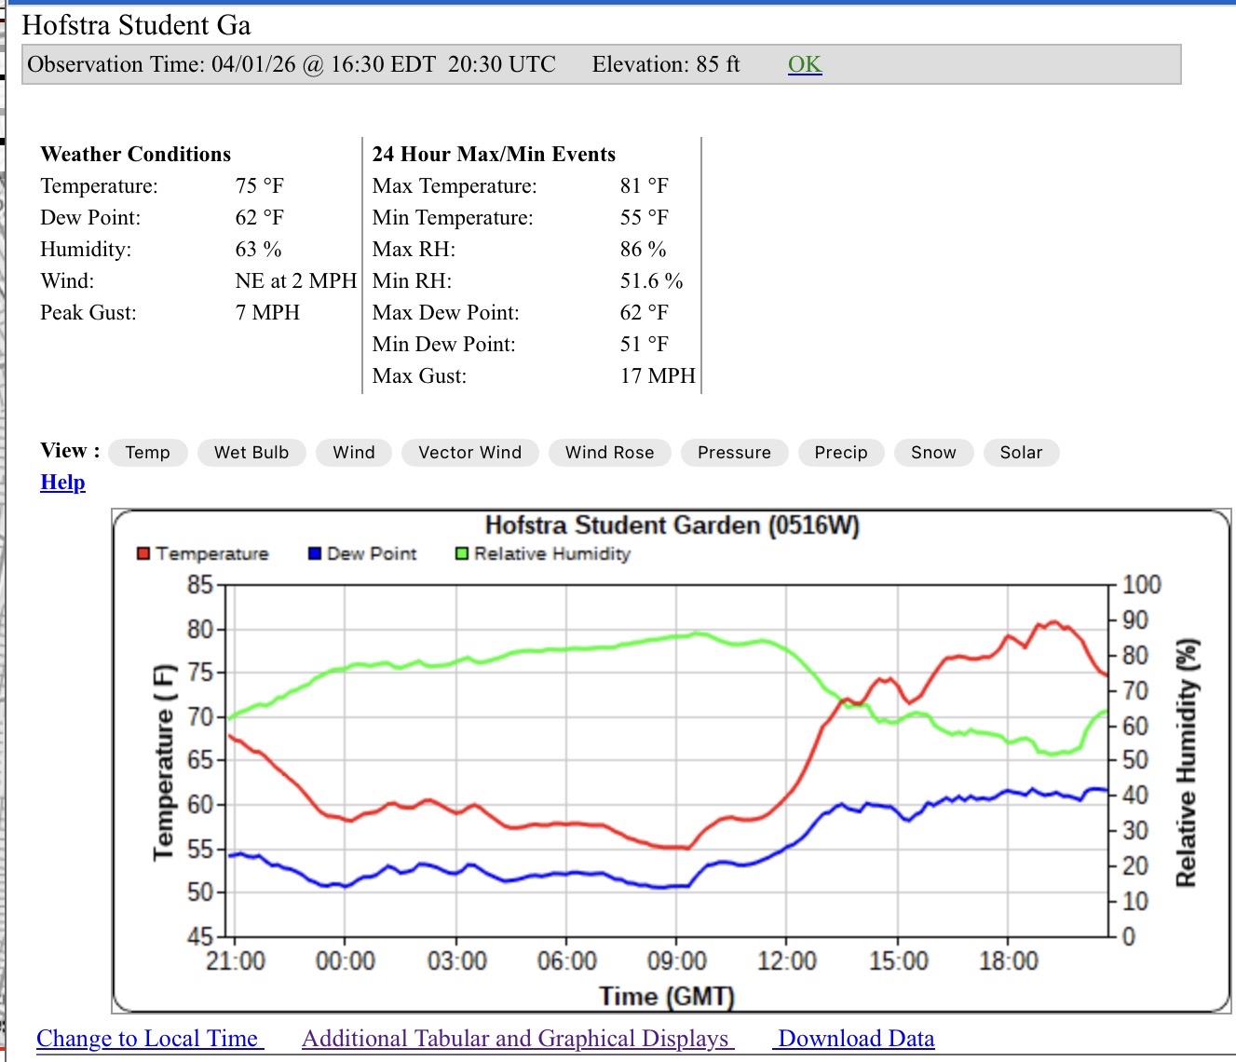Switch to the Wet Bulb view
Screen dimensions: 1236x1062
tap(251, 453)
